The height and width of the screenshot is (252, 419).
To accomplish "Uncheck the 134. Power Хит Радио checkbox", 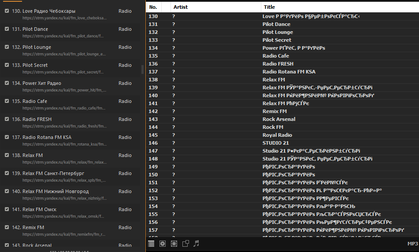I will (x=7, y=83).
